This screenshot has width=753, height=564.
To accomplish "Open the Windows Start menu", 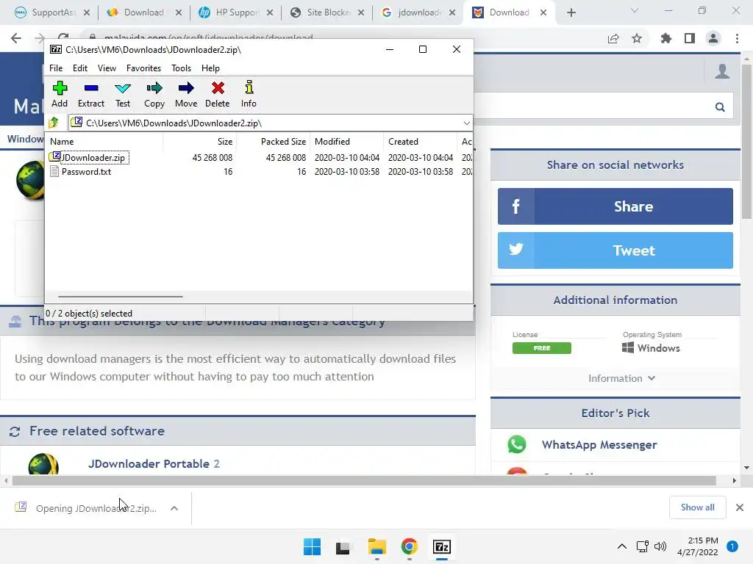I will click(312, 546).
